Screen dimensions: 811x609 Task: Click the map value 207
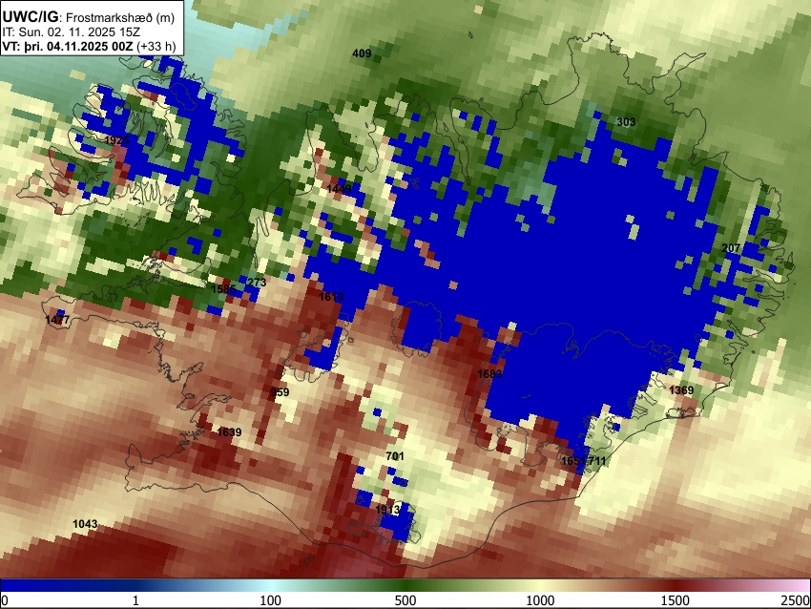(731, 248)
